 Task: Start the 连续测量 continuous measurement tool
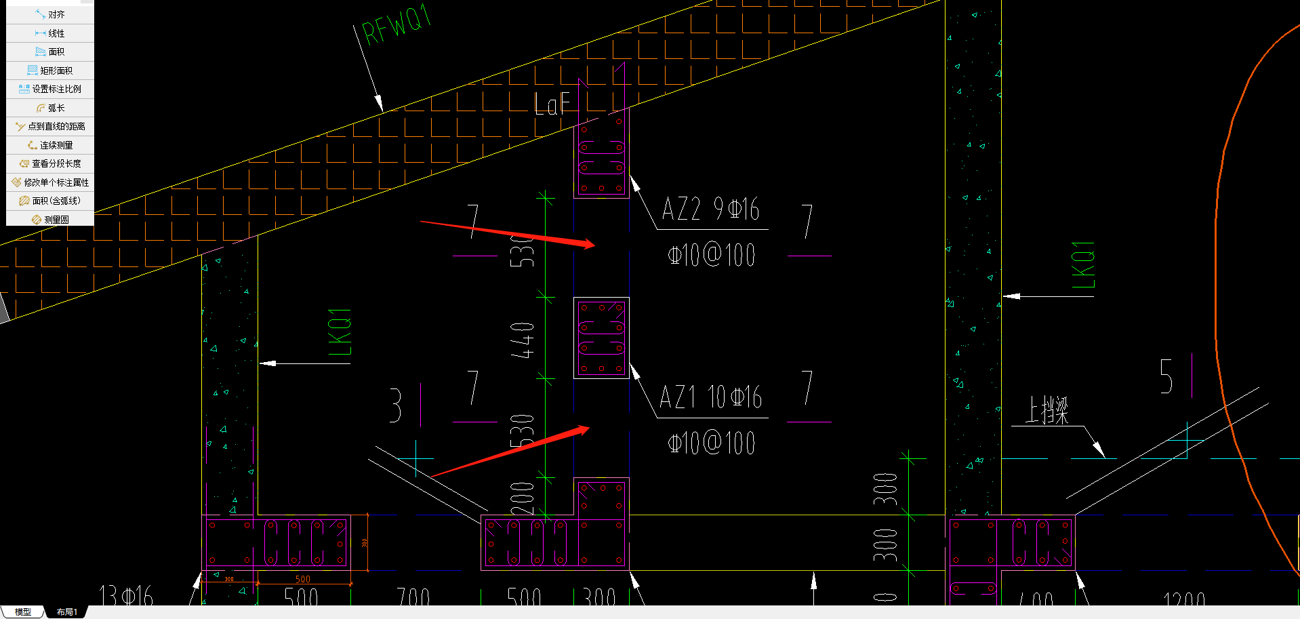(50, 145)
